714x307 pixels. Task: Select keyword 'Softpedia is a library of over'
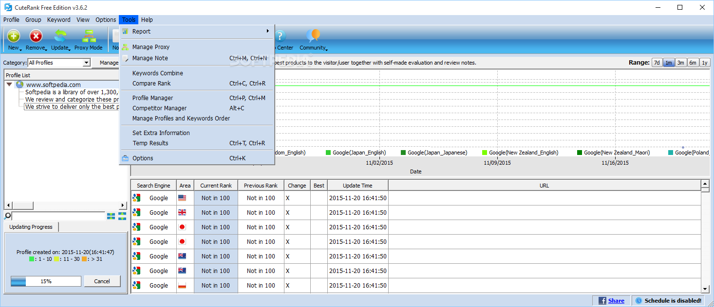[x=72, y=92]
